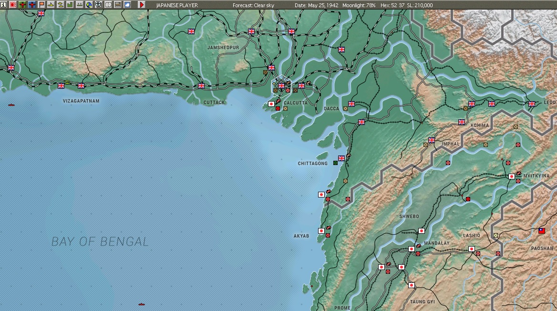This screenshot has width=557, height=311.
Task: Click the weather cloud icon
Action: (x=127, y=5)
